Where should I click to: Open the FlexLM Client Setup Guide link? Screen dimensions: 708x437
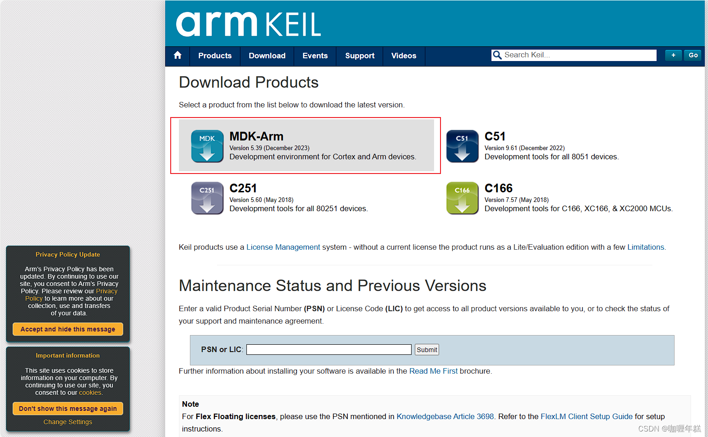[x=586, y=416]
